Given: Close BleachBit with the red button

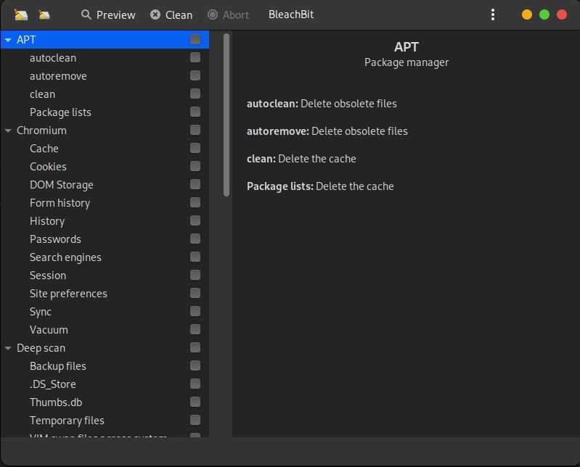Looking at the screenshot, I should click(x=562, y=15).
